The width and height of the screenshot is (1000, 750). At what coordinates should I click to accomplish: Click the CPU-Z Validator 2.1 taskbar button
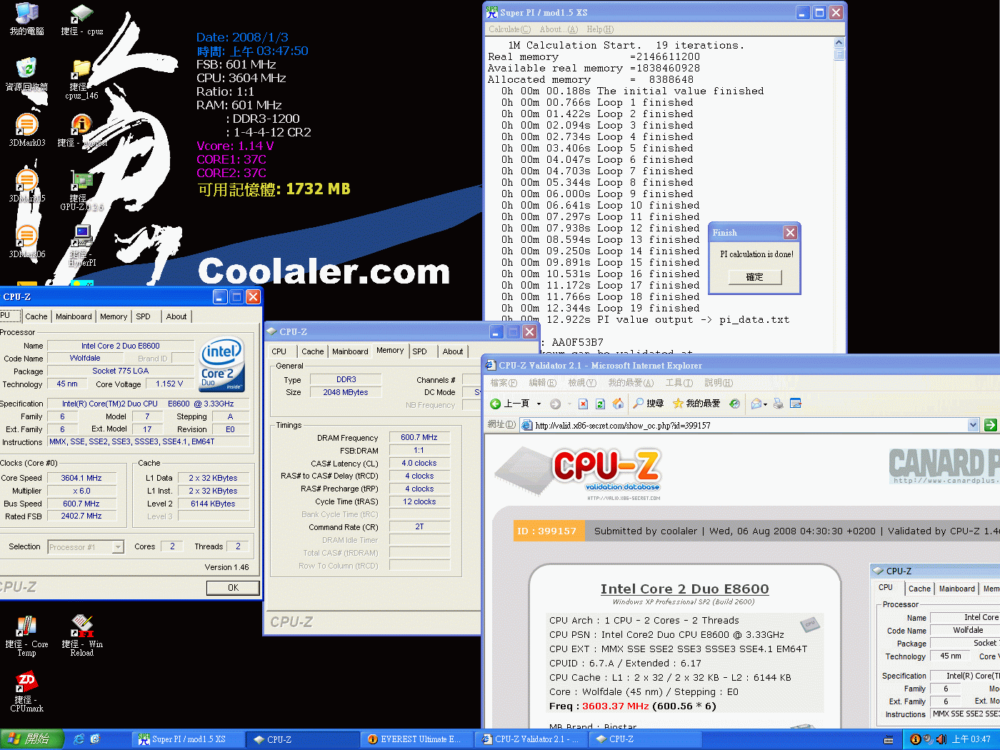[x=531, y=739]
